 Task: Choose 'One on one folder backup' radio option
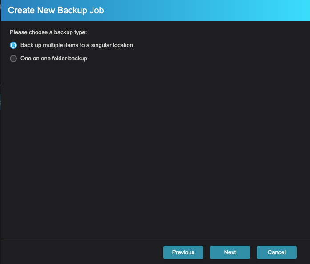(x=13, y=59)
